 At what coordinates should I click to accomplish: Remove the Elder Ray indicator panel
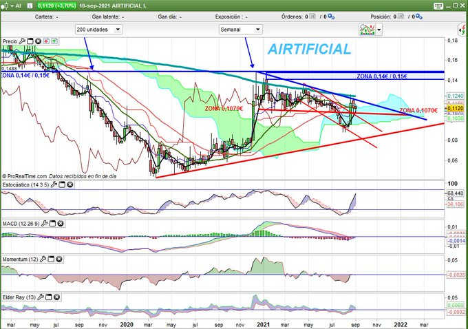point(56,297)
